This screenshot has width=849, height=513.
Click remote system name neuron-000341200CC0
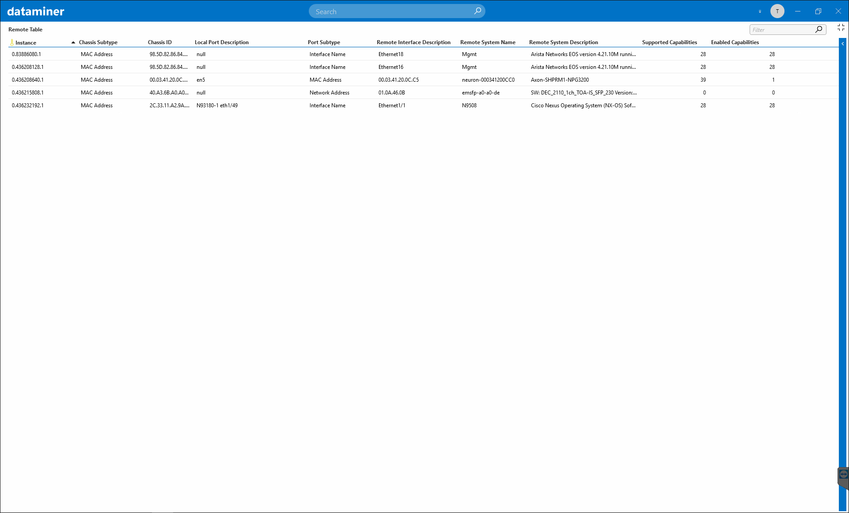coord(488,80)
